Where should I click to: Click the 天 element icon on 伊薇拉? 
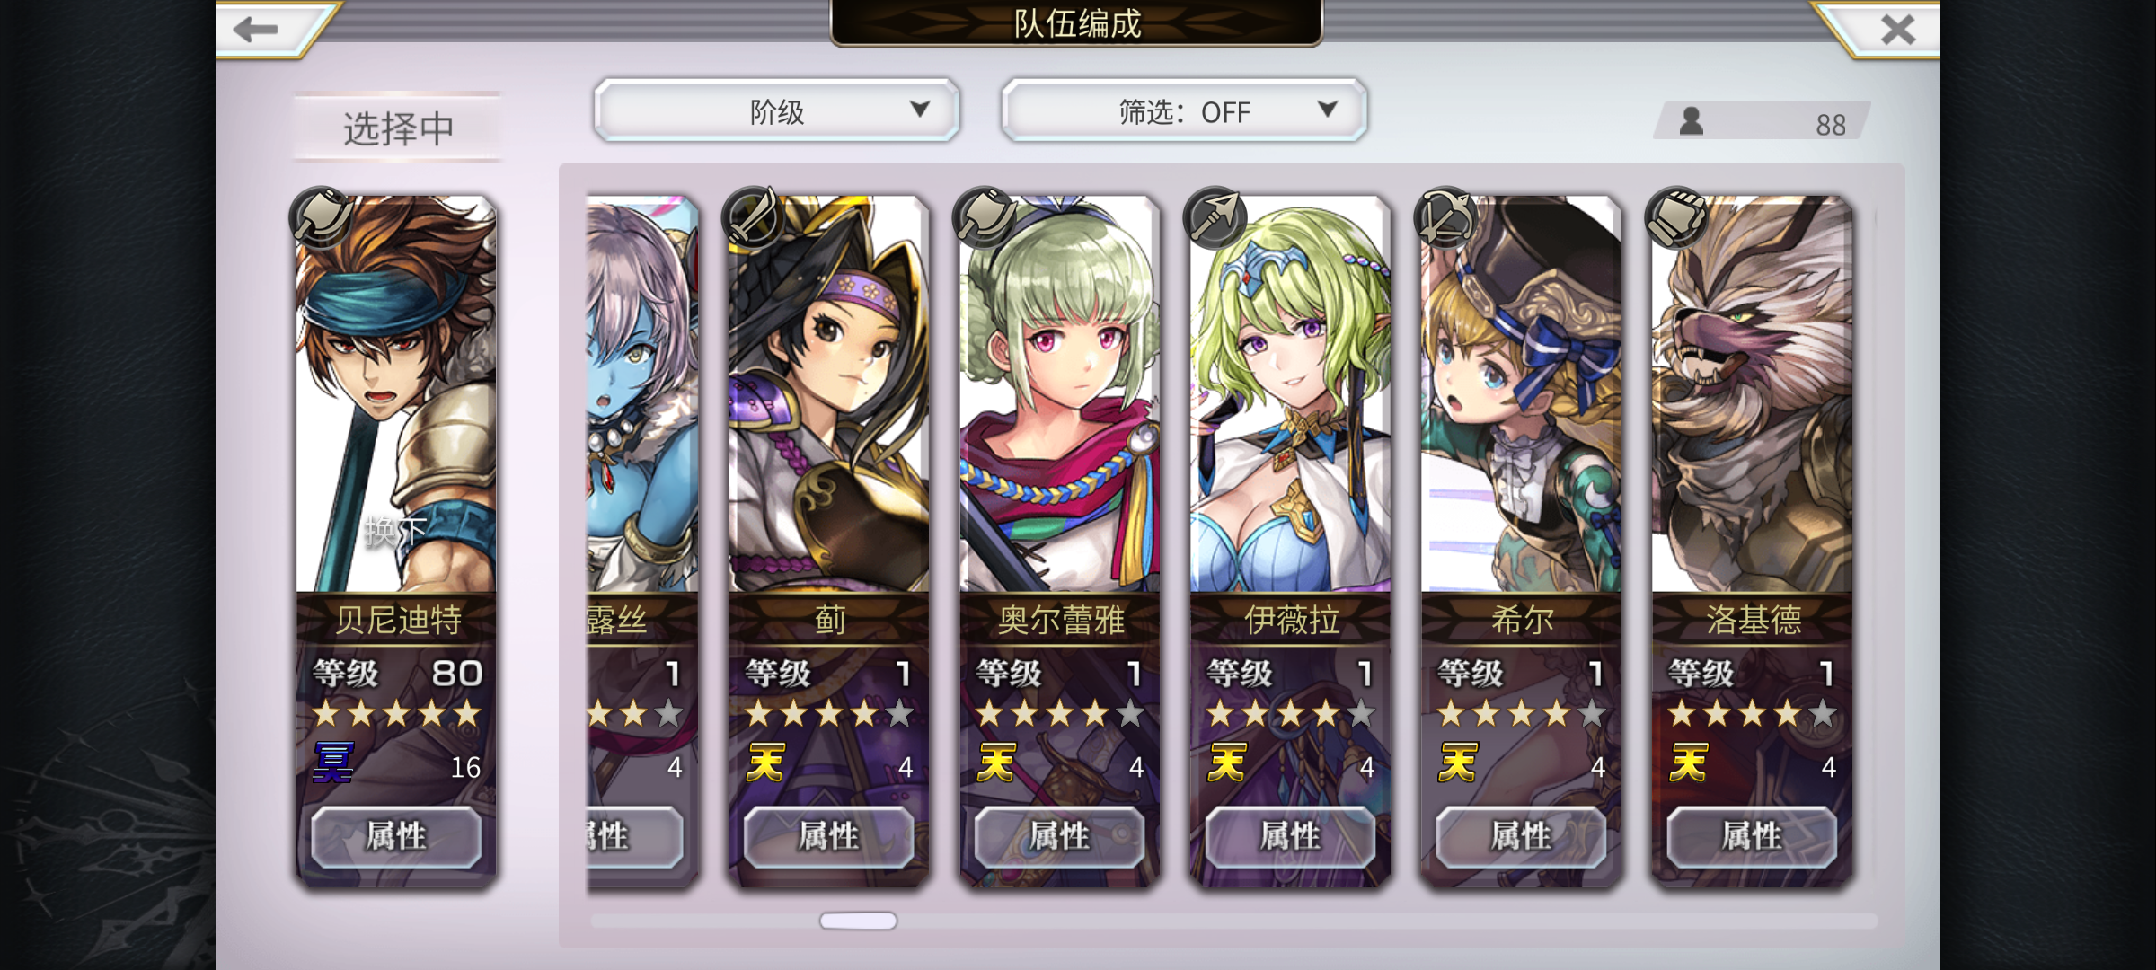[1227, 763]
